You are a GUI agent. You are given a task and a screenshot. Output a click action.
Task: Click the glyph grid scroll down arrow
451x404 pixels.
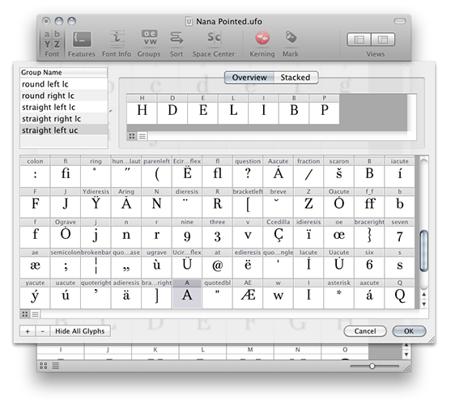[x=424, y=304]
